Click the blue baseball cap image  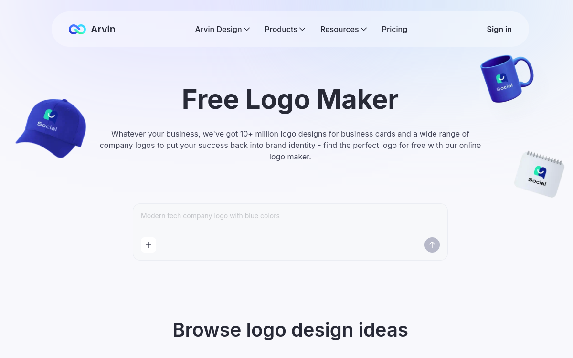point(51,128)
